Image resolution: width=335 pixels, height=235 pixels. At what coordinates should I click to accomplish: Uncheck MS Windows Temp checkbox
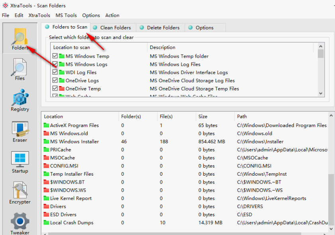click(x=55, y=56)
